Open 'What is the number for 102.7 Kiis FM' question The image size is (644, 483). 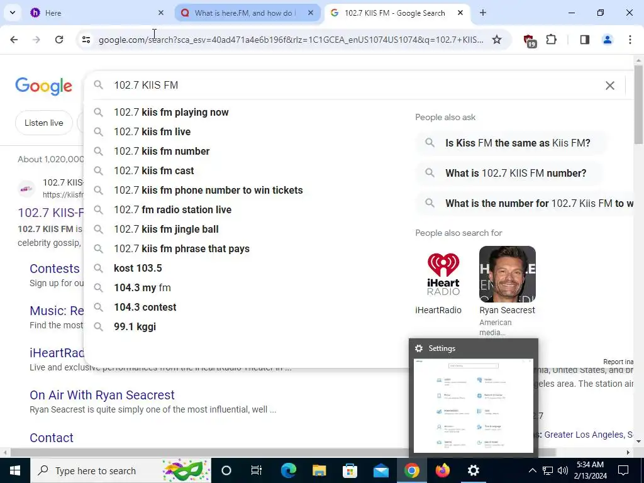point(525,203)
